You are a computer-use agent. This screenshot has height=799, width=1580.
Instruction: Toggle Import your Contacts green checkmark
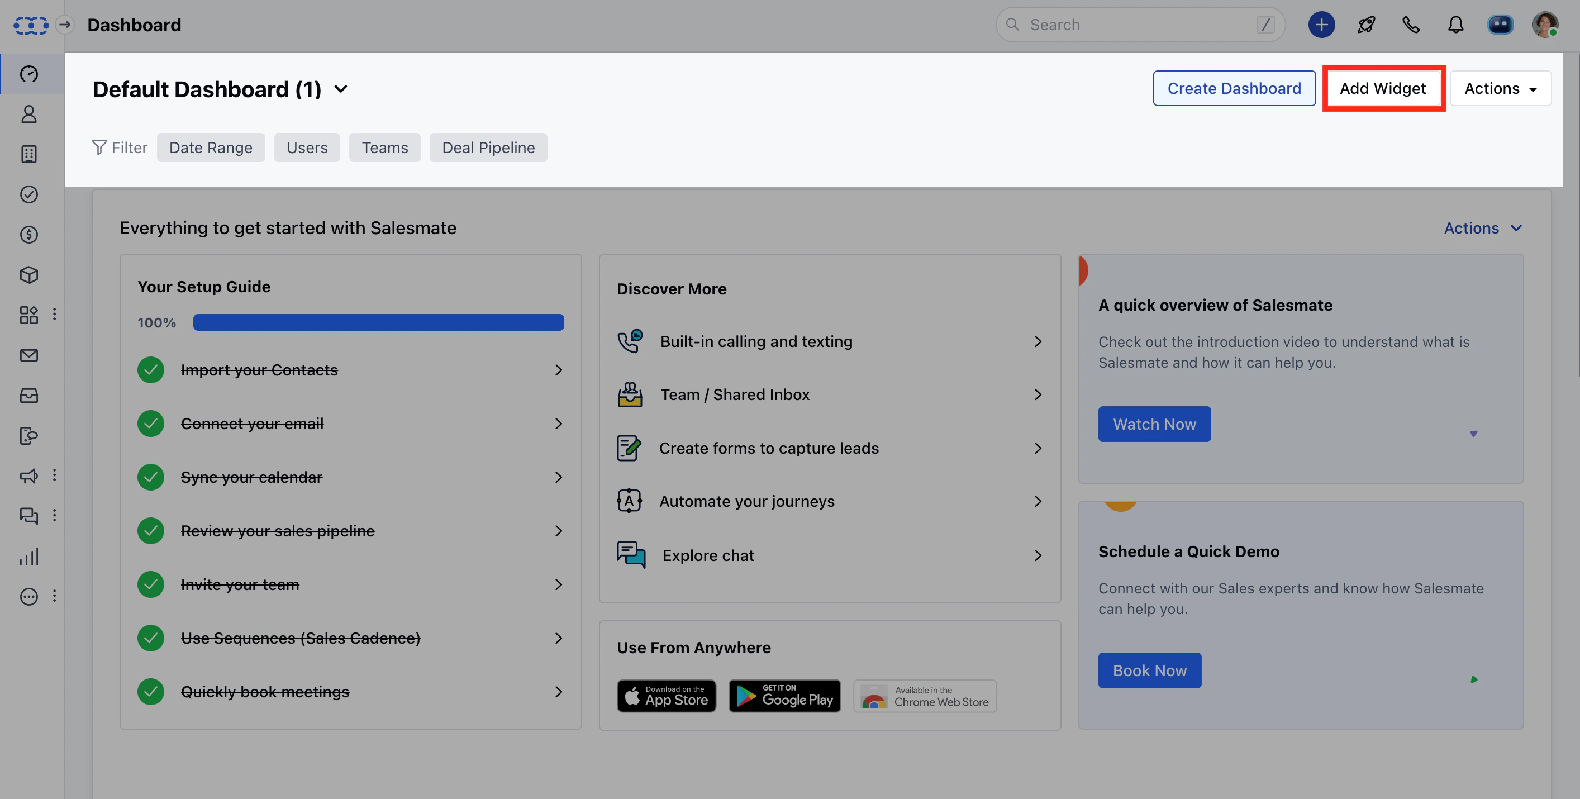(x=151, y=370)
